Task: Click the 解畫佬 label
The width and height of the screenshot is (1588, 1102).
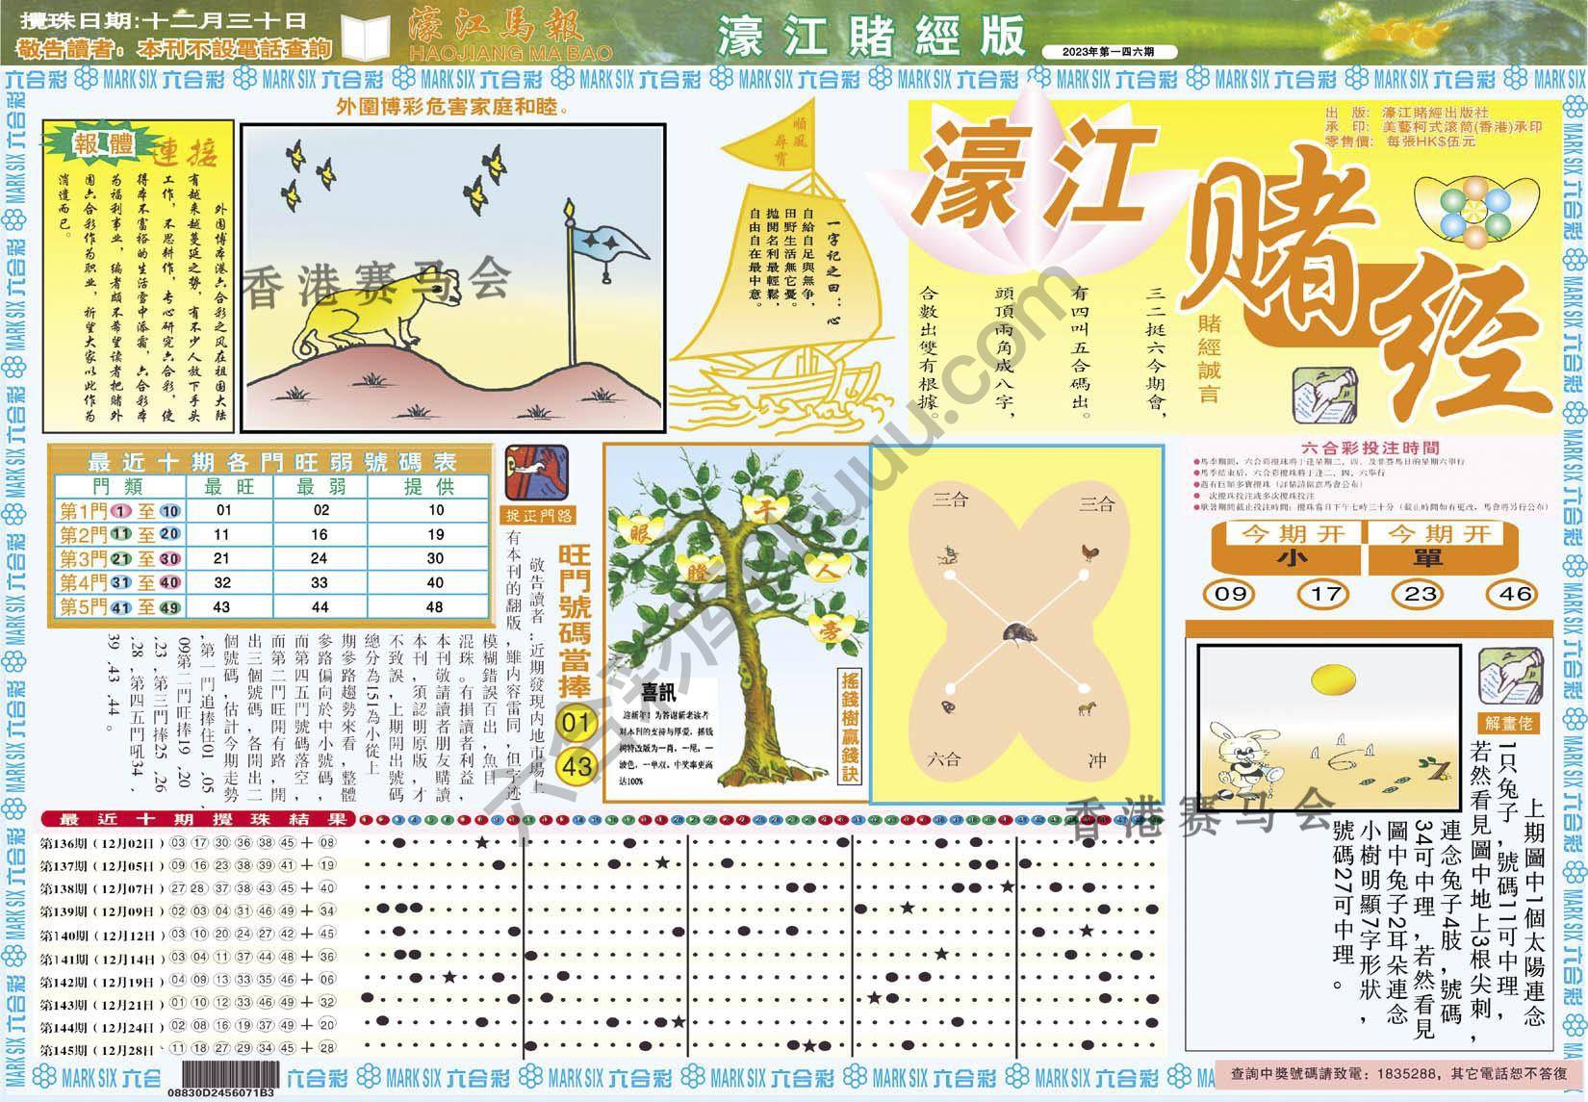Action: 1511,726
